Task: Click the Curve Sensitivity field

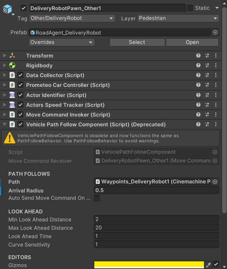Action: pyautogui.click(x=156, y=244)
